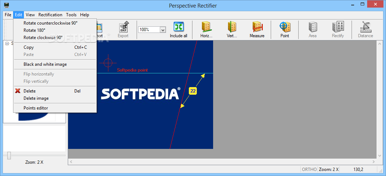Screen dimensions: 386x176
Task: Open the View menu
Action: 30,15
